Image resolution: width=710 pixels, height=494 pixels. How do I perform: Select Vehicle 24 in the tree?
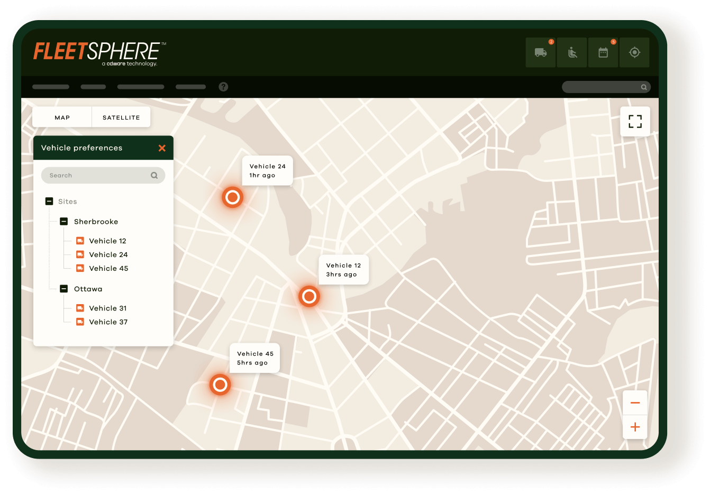click(108, 254)
